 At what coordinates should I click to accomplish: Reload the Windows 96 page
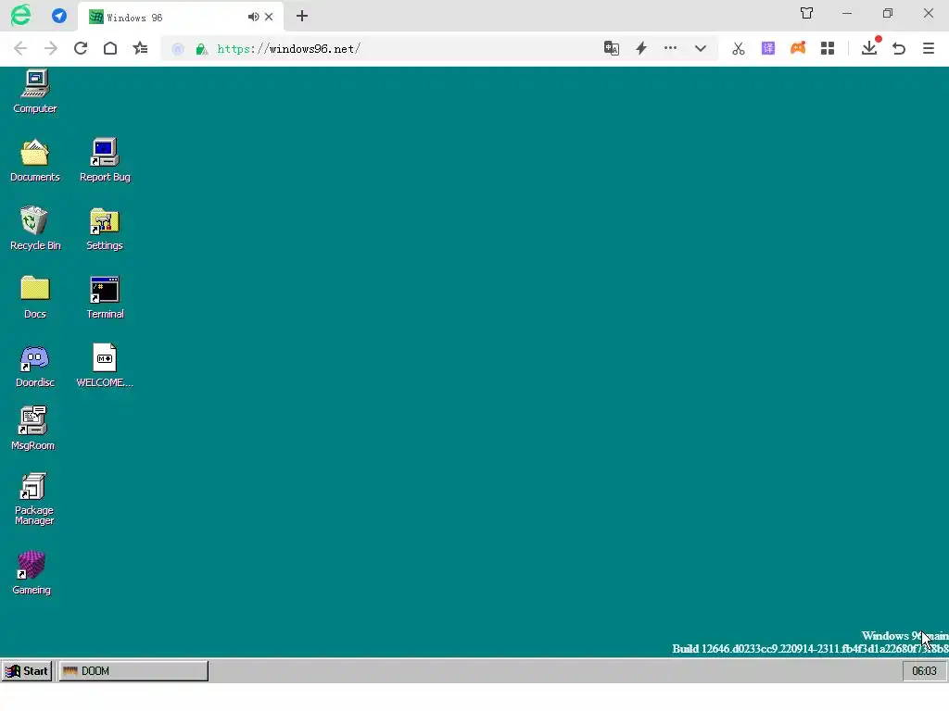click(81, 48)
